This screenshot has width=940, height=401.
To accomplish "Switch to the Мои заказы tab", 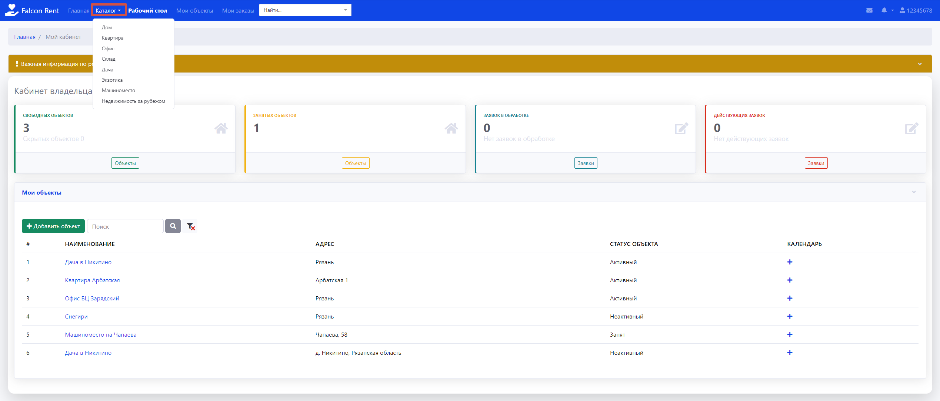I will (x=238, y=10).
